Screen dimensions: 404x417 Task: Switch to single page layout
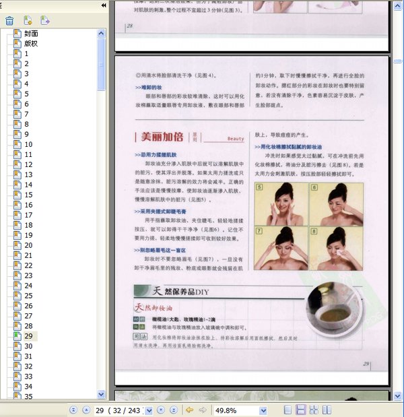288,410
